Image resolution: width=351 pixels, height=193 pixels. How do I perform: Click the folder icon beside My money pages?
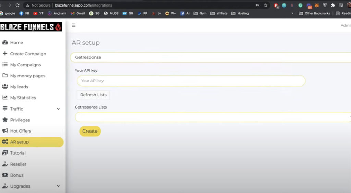point(5,75)
